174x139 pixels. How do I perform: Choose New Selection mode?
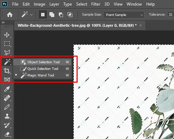pos(43,15)
